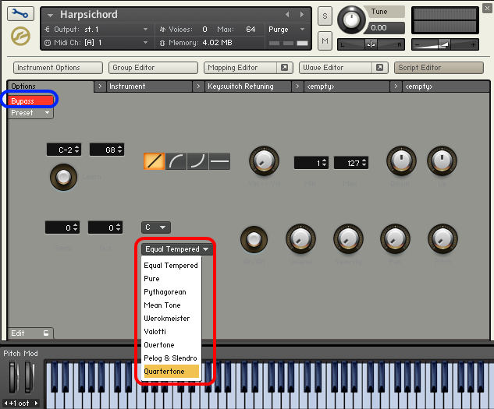The image size is (494, 409).
Task: Click the pitch bend Down knob
Action: click(x=401, y=160)
